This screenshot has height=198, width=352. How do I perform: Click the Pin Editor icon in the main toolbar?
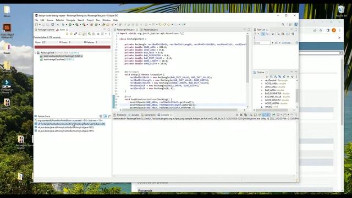point(184,24)
